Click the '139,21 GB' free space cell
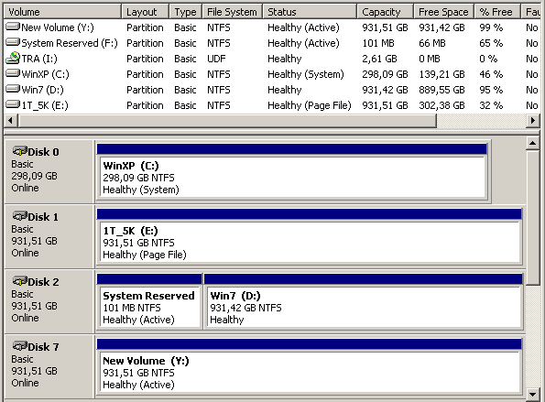This screenshot has width=545, height=402. [441, 74]
